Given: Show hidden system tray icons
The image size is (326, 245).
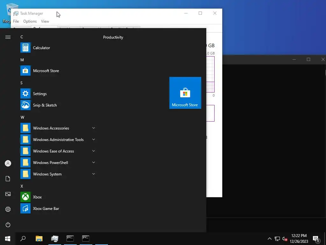Looking at the screenshot, I should tap(269, 239).
